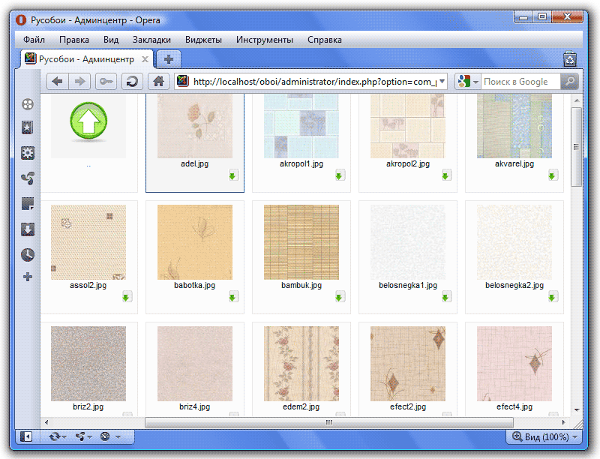Open the Downloads panel in sidebar
Screen dimensions: 600x459
tap(28, 229)
